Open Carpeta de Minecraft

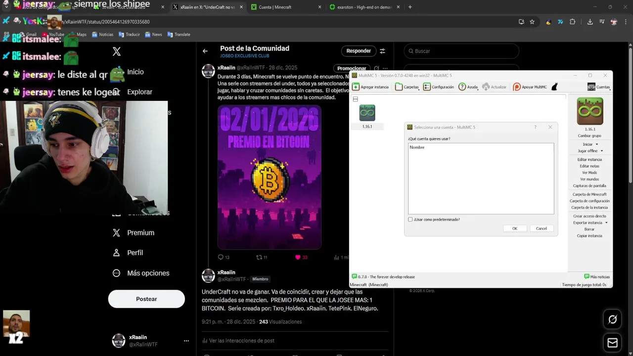589,194
